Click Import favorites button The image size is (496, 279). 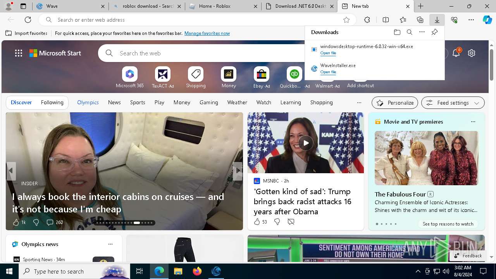coord(26,33)
